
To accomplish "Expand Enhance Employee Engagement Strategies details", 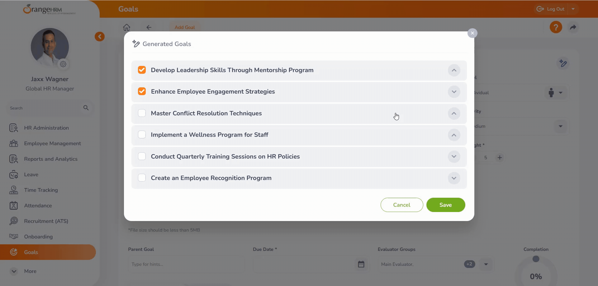I will [x=454, y=92].
